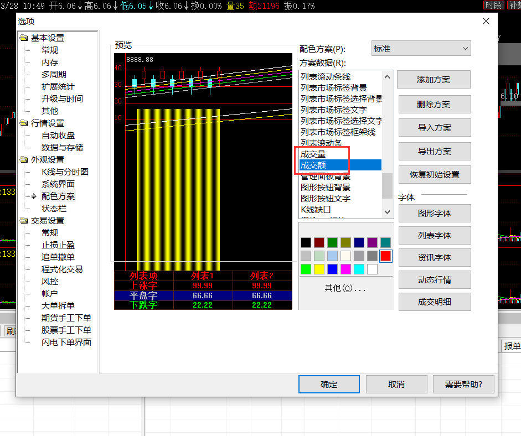
Task: Choose the cyan color swatch
Action: tap(359, 269)
